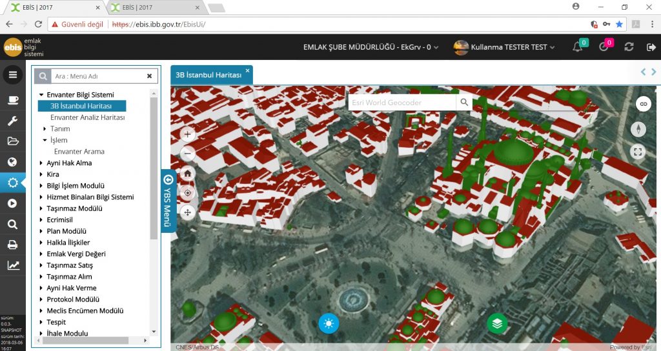The width and height of the screenshot is (661, 351).
Task: Go to previous tab with left chevron
Action: click(644, 72)
